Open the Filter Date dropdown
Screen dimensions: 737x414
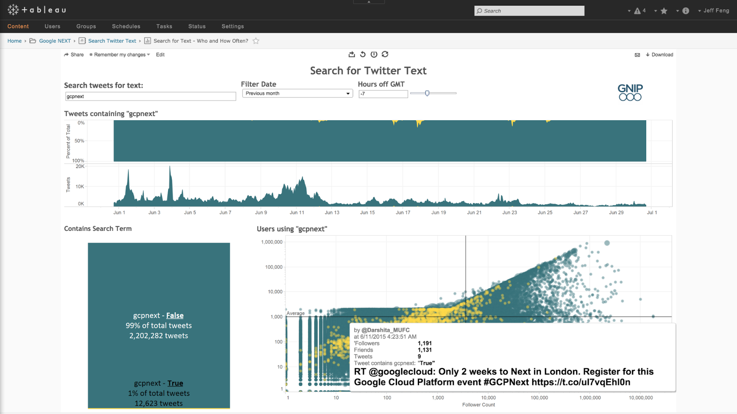point(298,93)
